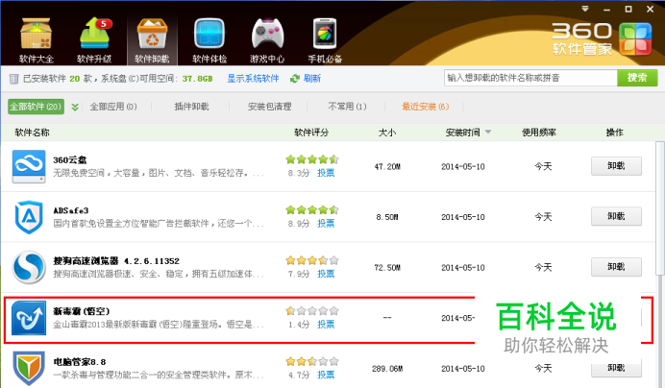
Task: Click 搜狗高速浏览器 4.2.6.11352 name text
Action: click(116, 261)
